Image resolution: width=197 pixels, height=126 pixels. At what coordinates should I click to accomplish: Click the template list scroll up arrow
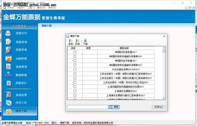[x=164, y=48]
